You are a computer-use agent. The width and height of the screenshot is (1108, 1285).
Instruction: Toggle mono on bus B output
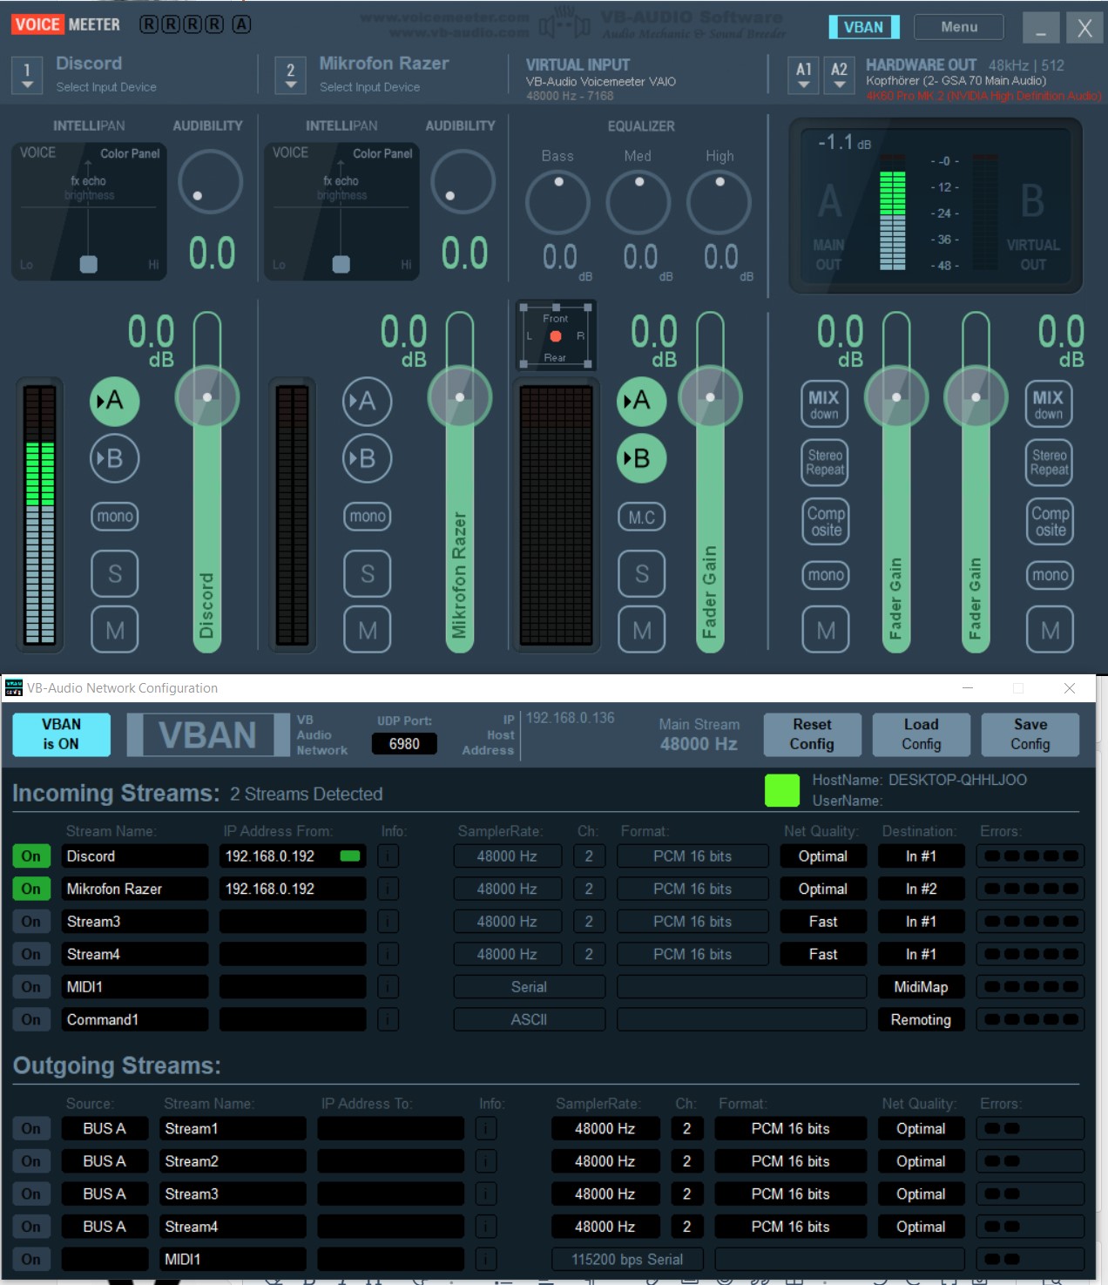pyautogui.click(x=1051, y=575)
